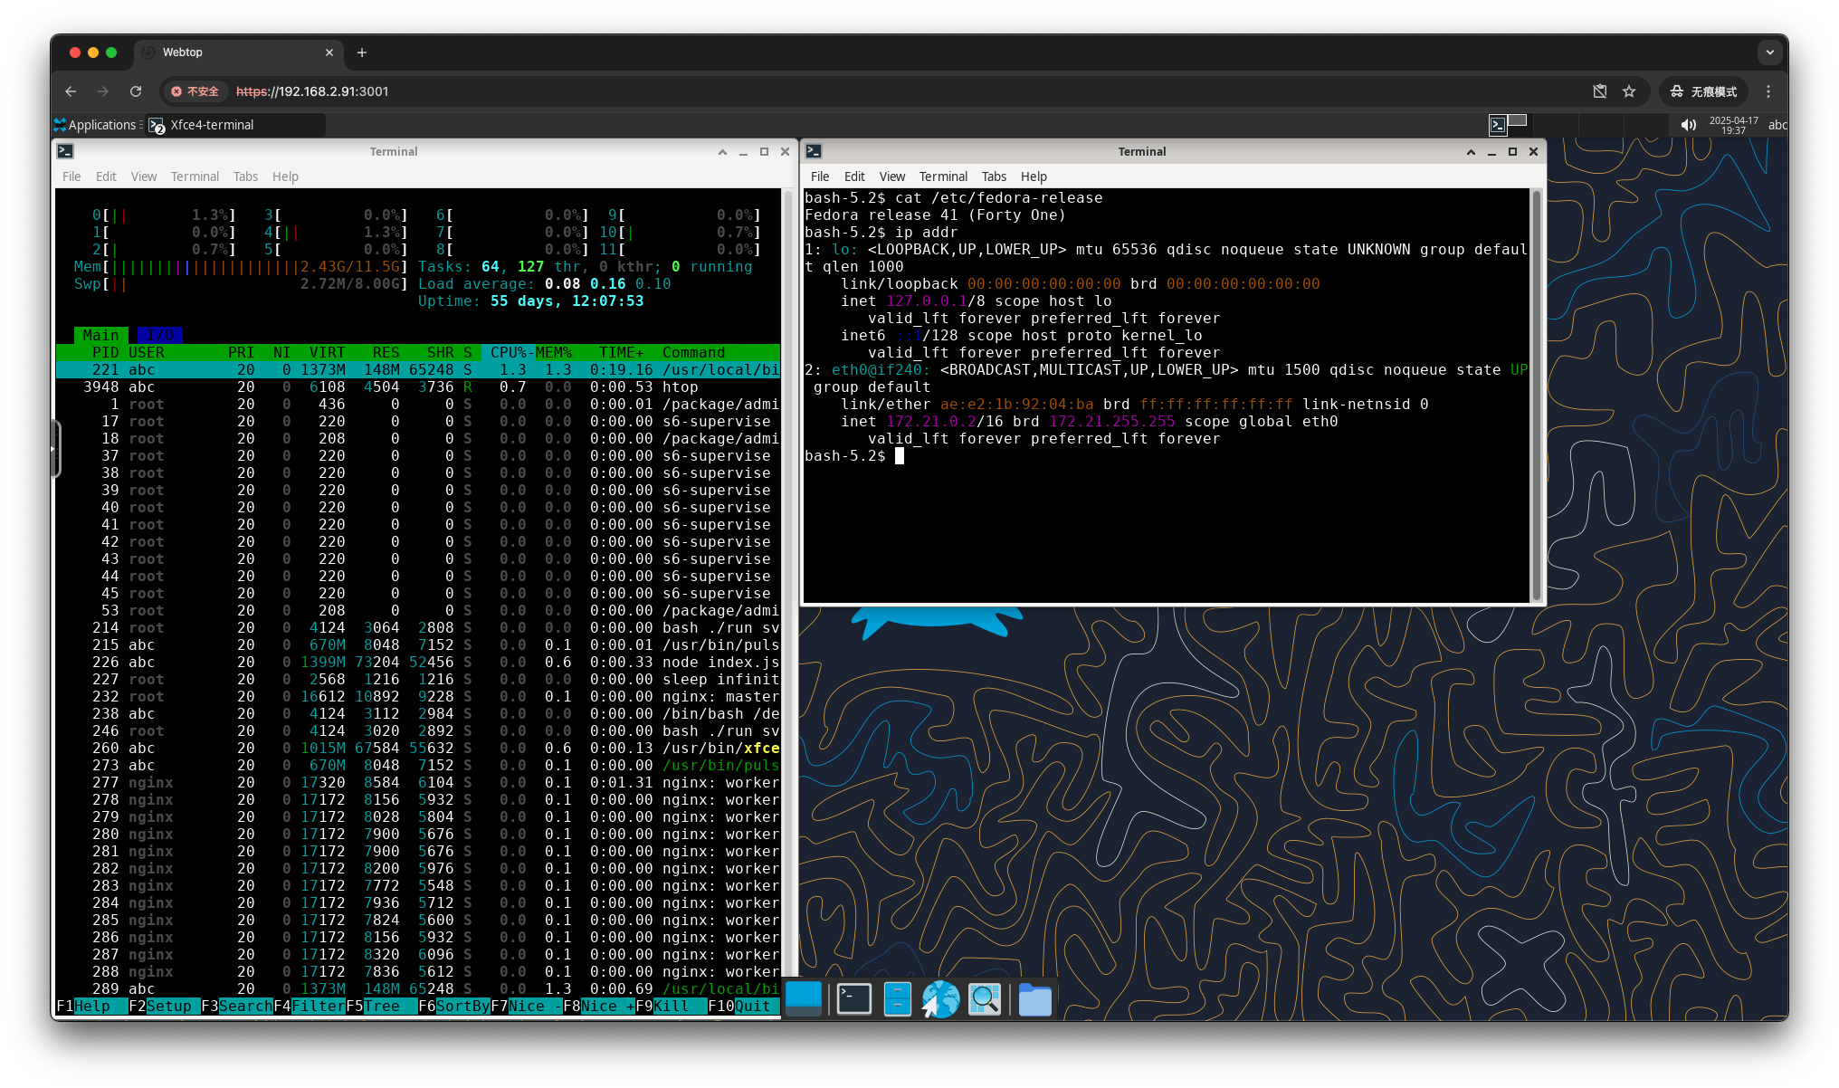
Task: Click the browser forward arrow
Action: [x=103, y=91]
